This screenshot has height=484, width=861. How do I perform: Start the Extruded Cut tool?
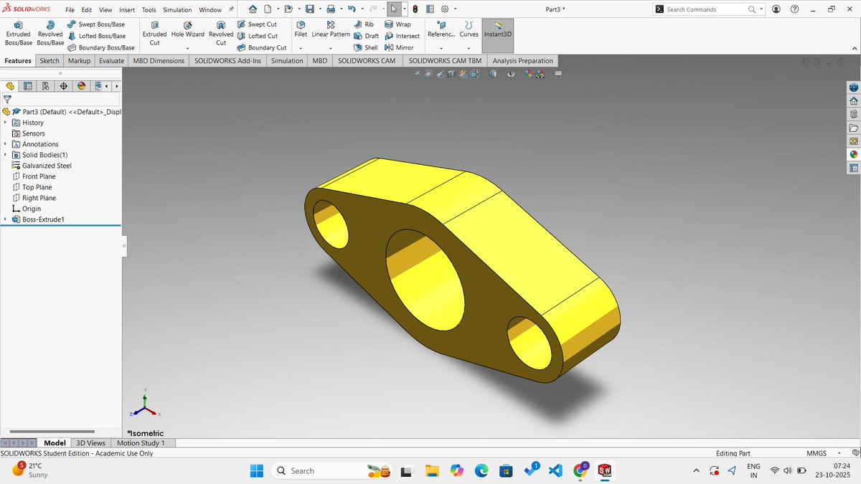[x=154, y=34]
